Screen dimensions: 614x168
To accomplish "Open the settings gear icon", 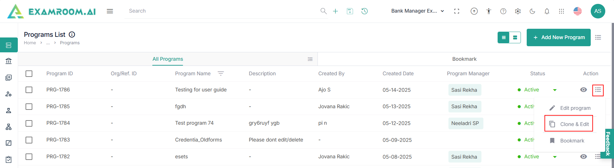I will (x=518, y=11).
